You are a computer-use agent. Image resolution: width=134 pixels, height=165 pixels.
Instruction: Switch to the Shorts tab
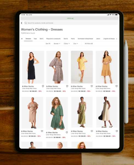click(66, 39)
